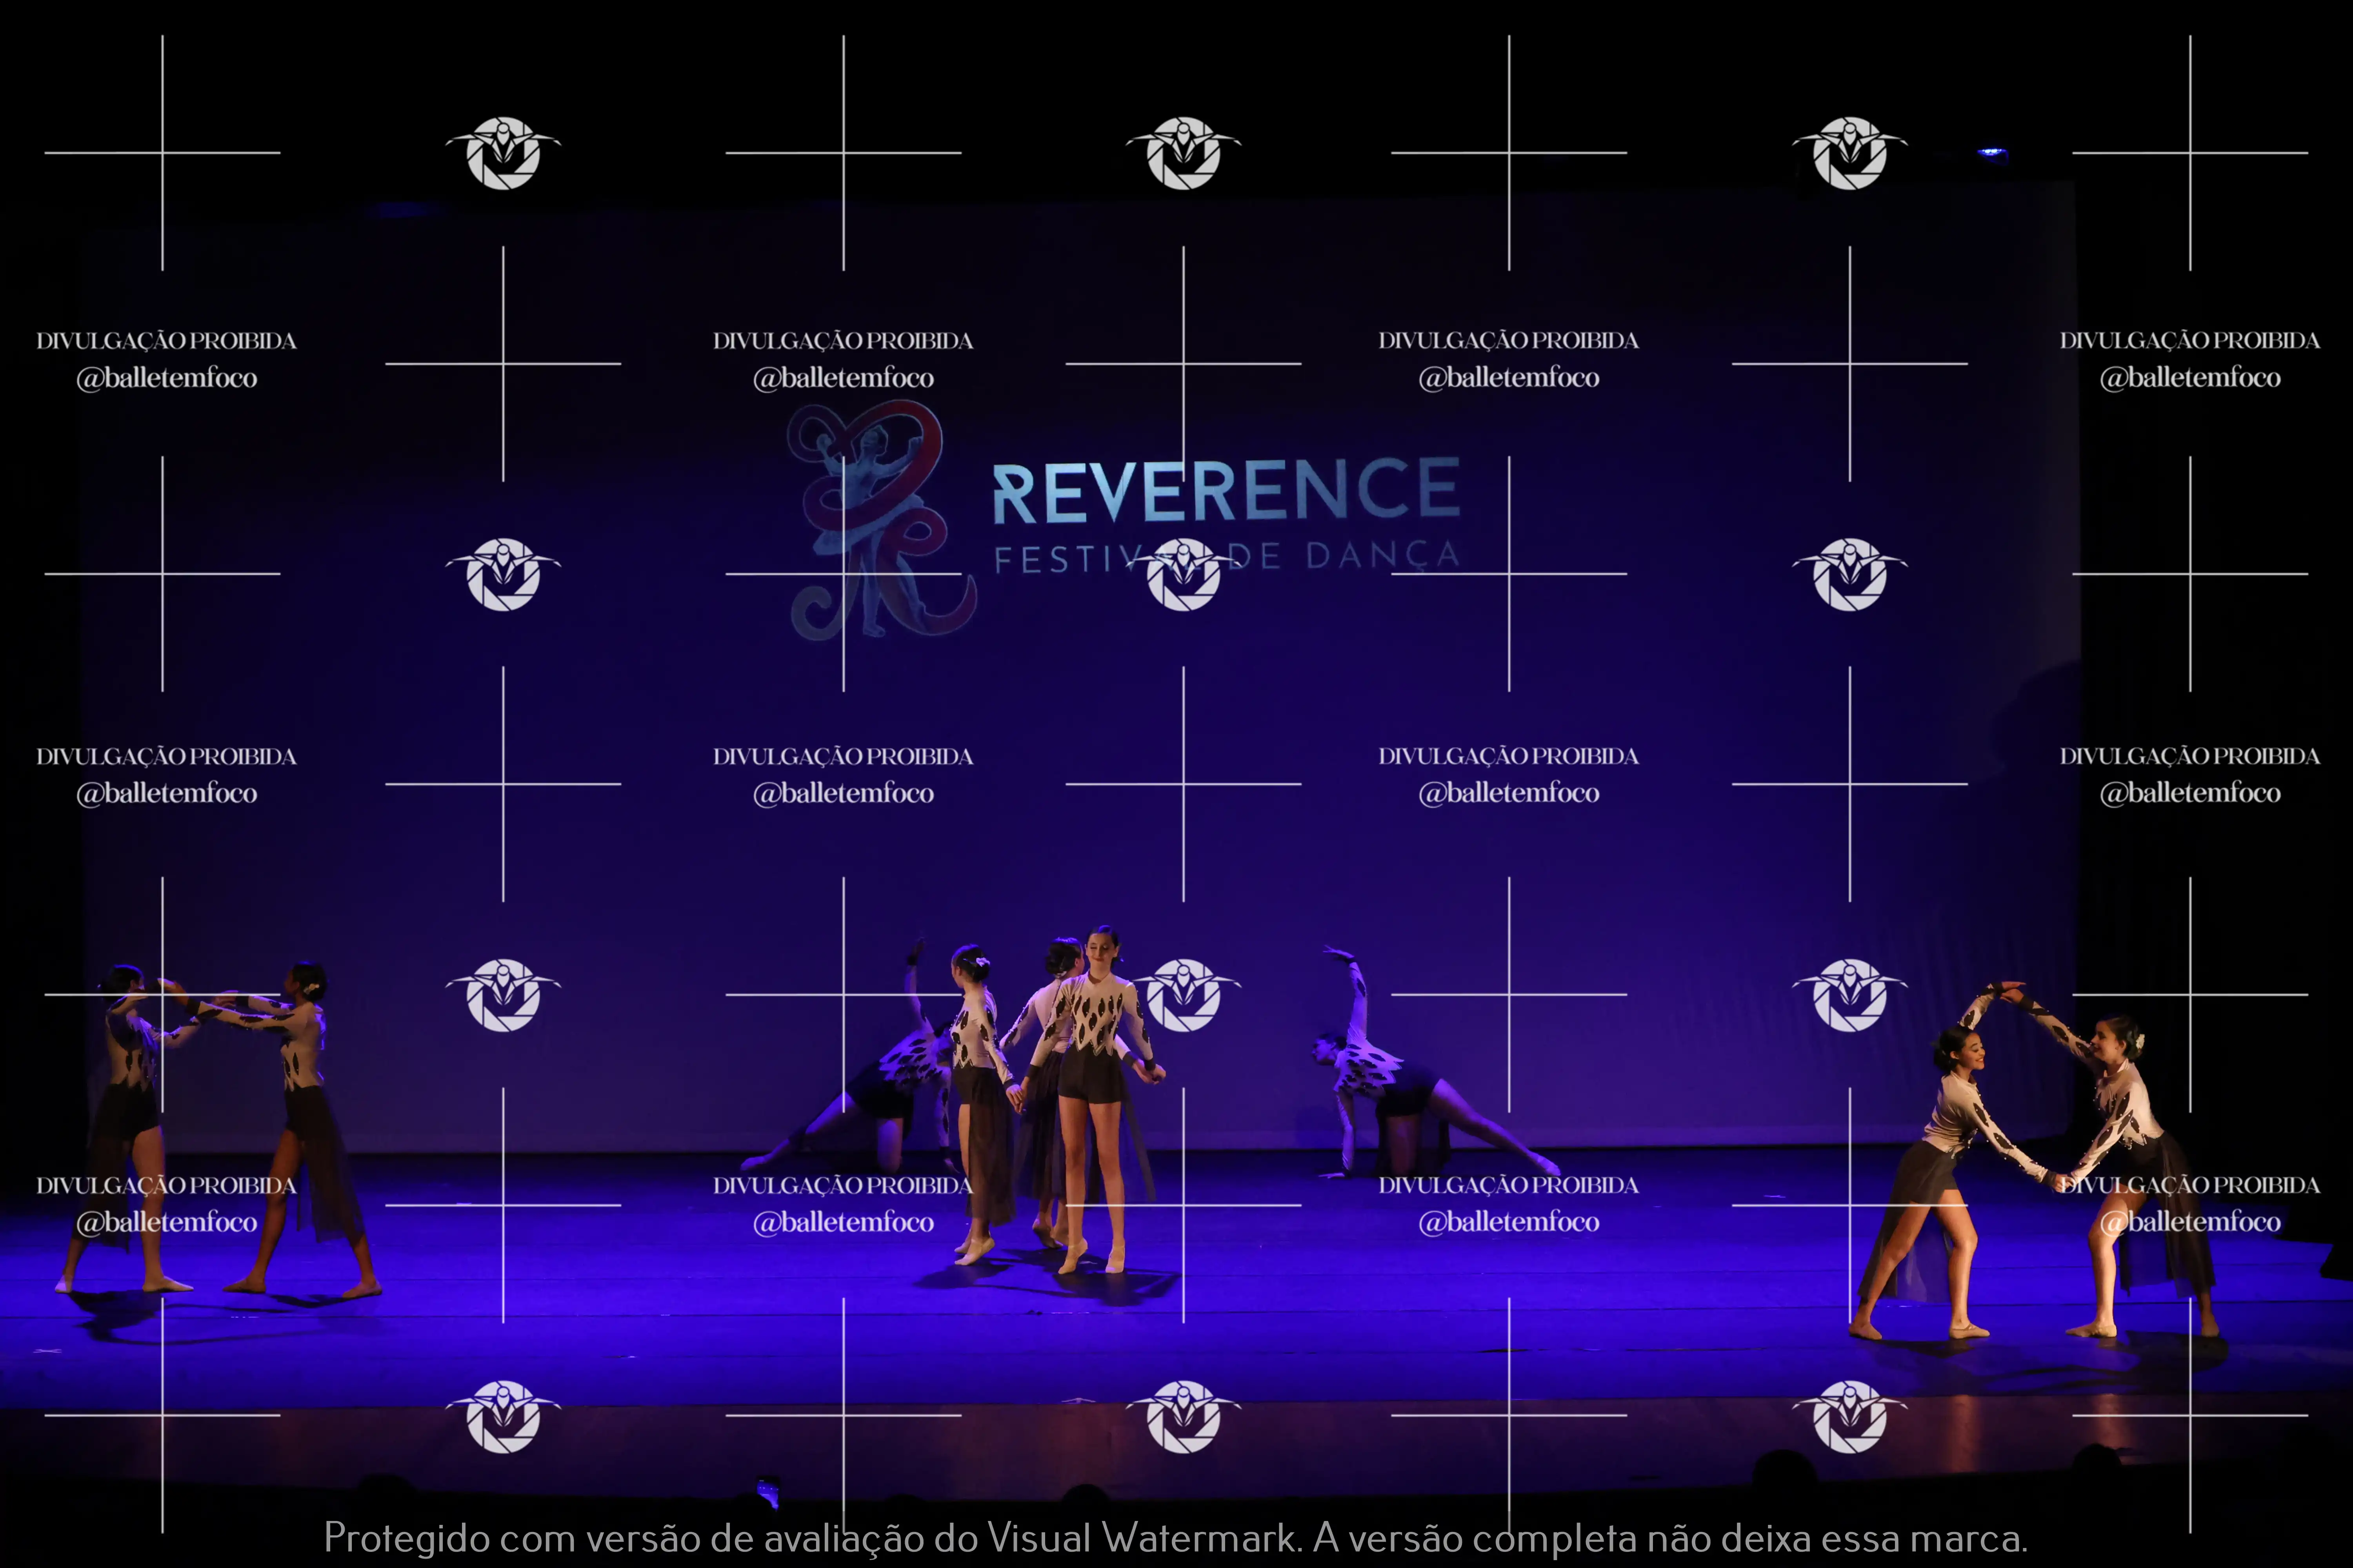Click the Visual Watermark notice at bottom

[1175, 1538]
